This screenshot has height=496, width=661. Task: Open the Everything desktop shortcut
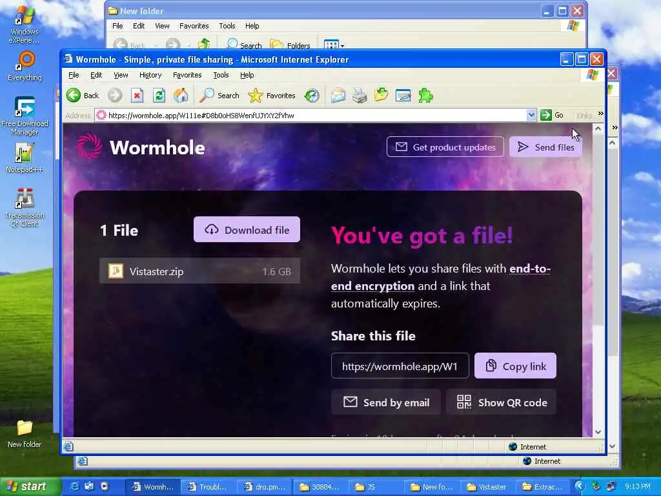(25, 67)
